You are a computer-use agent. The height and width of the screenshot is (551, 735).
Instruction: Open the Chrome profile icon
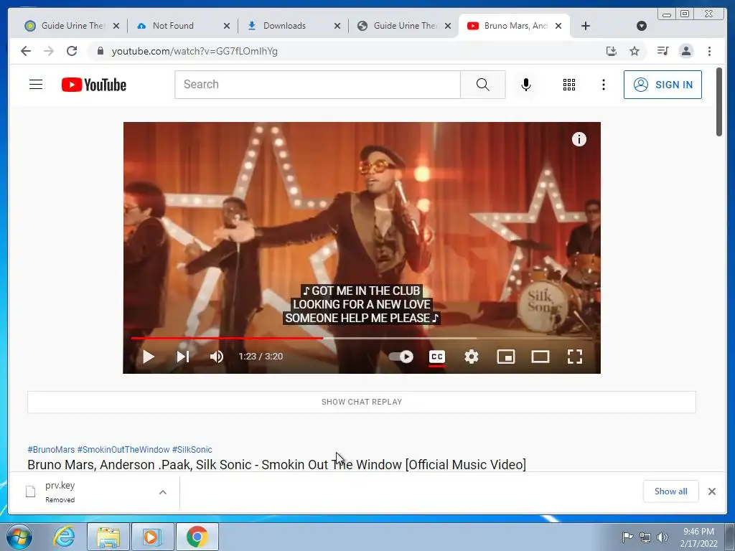coord(686,51)
